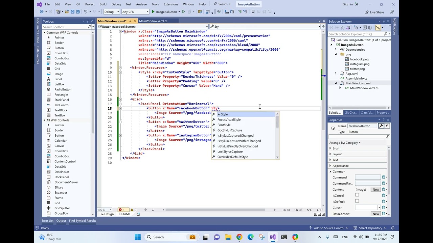Click the Navigate Backward toolbar icon
433x243 pixels.
(42, 12)
